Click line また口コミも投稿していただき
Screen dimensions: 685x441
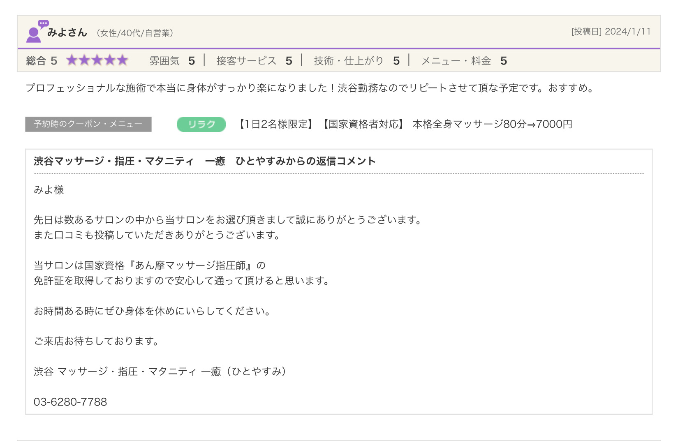tap(157, 235)
